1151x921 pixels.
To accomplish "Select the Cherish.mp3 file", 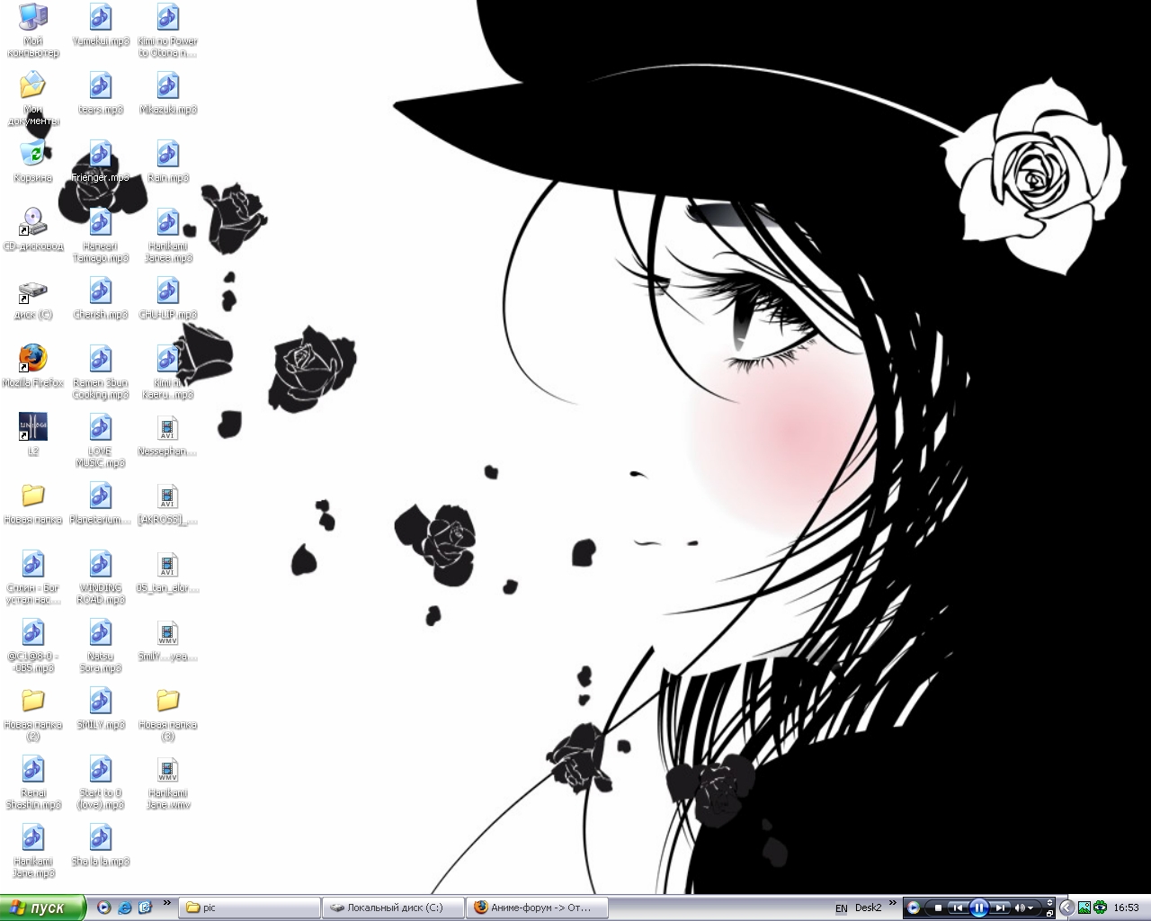I will tap(101, 298).
